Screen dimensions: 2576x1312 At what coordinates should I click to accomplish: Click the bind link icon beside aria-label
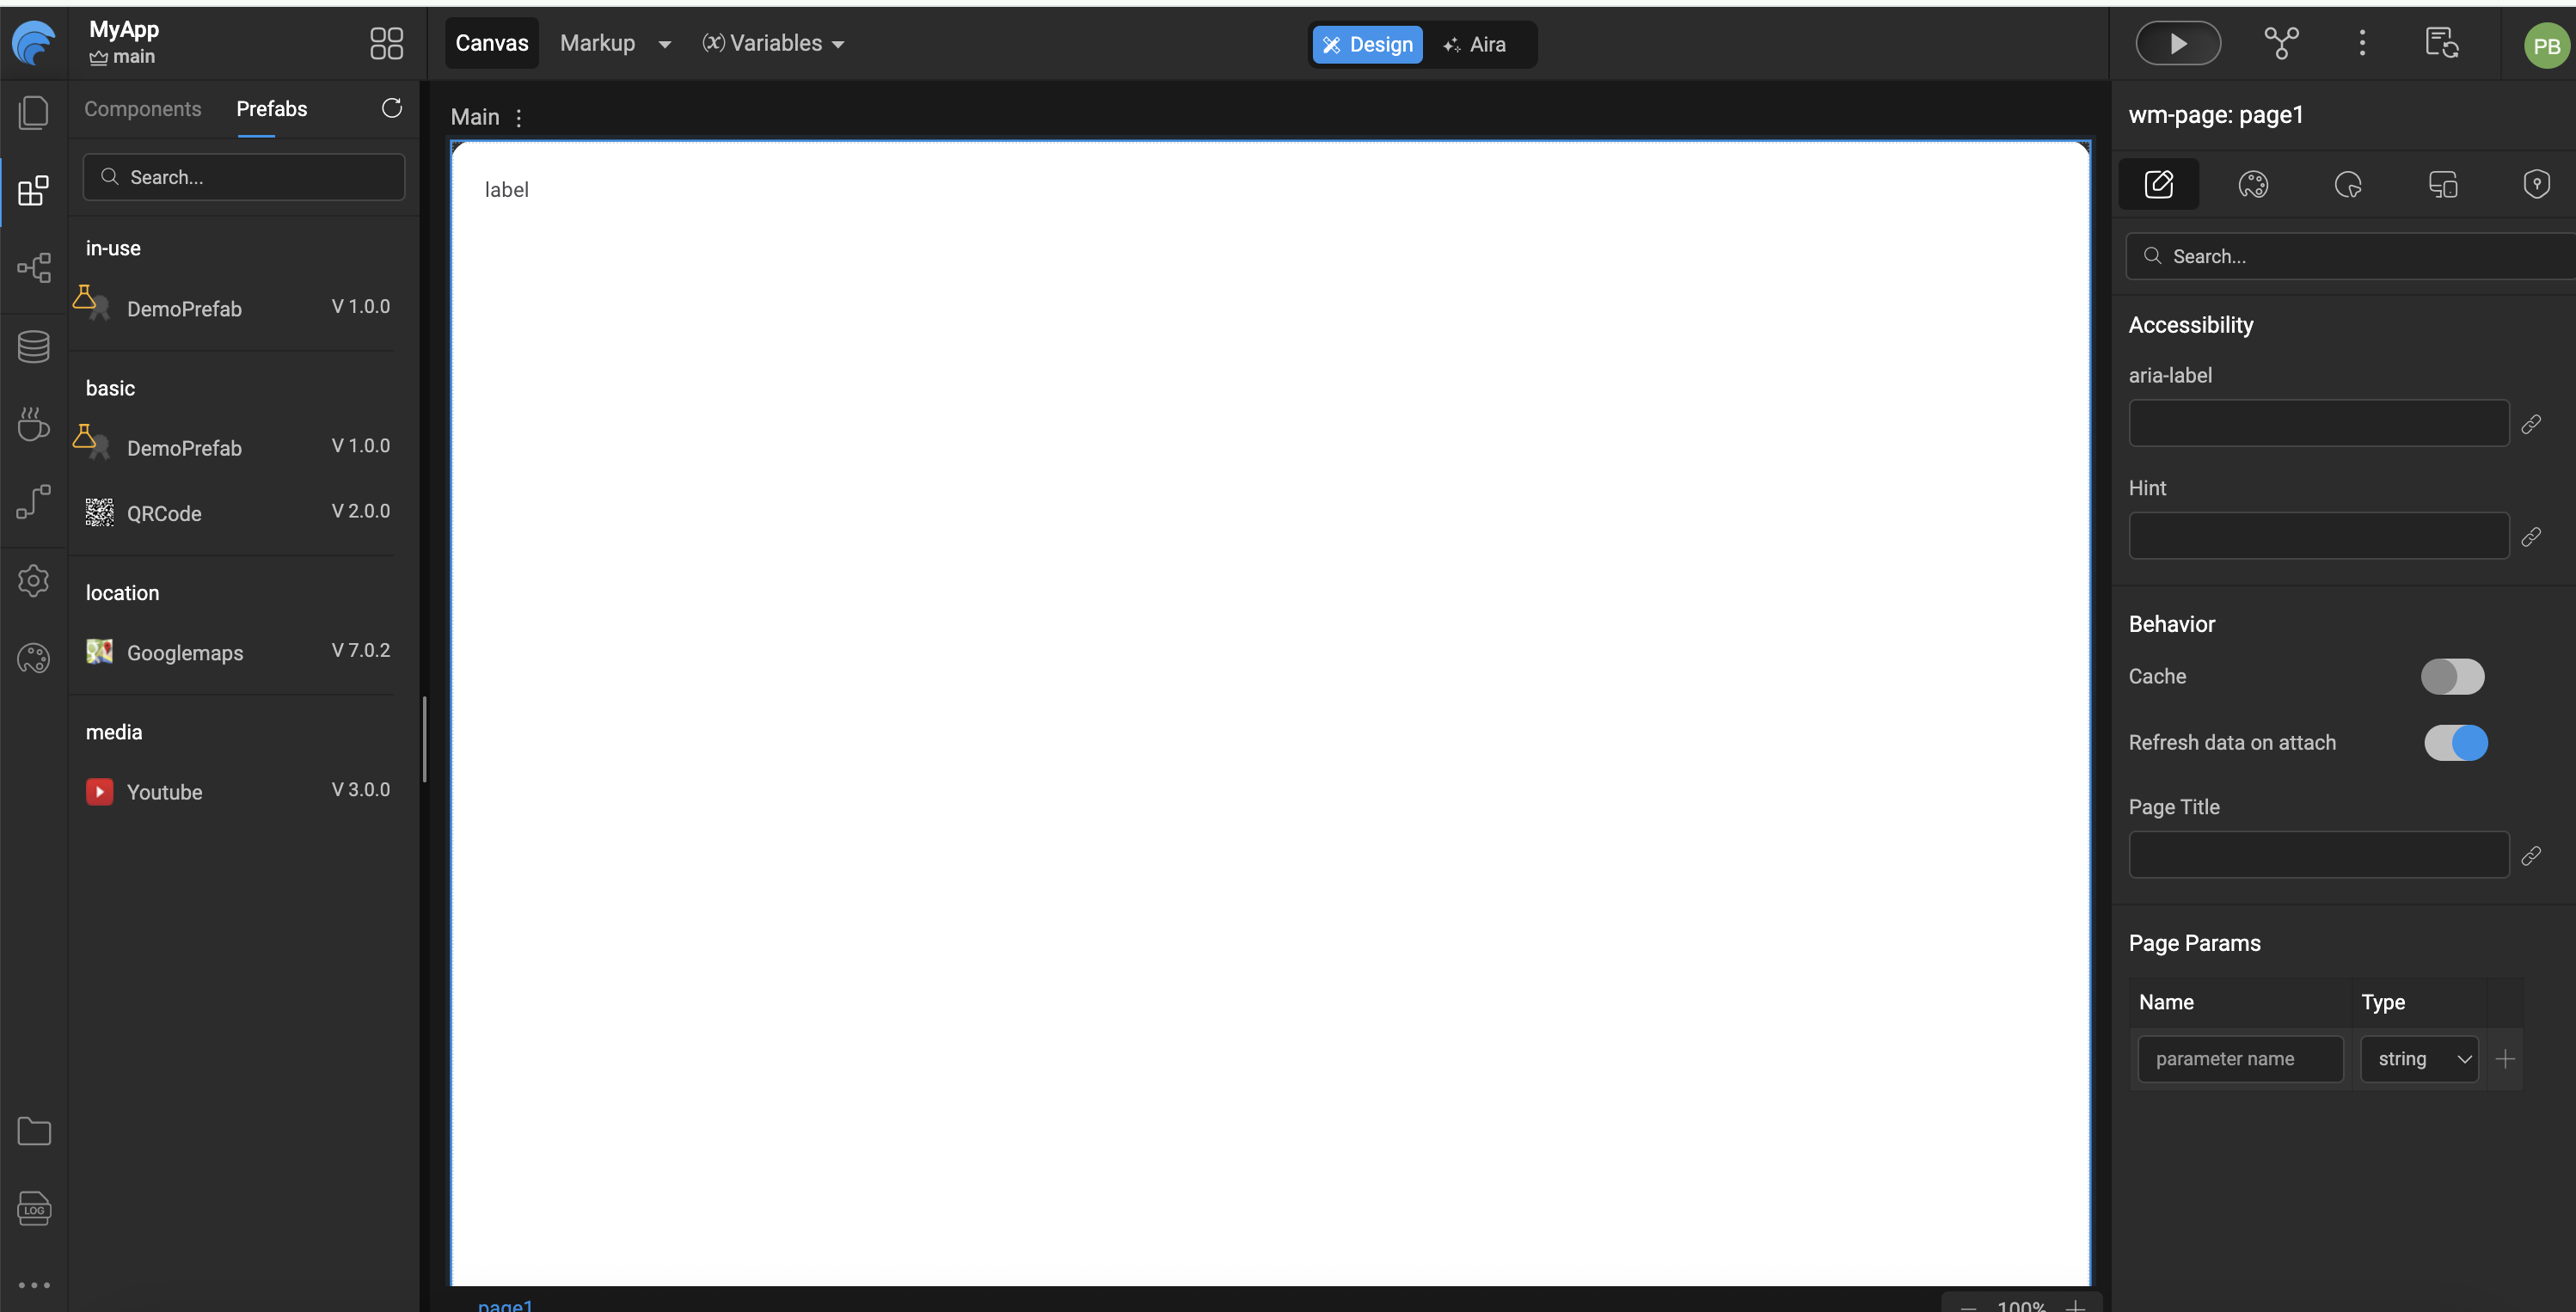[2531, 424]
